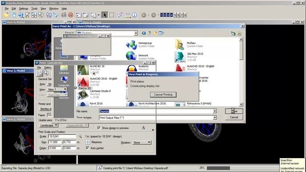Screen dimensions: 306x172
Task: Toggle the Auto-center checkbox
Action: [x=87, y=148]
